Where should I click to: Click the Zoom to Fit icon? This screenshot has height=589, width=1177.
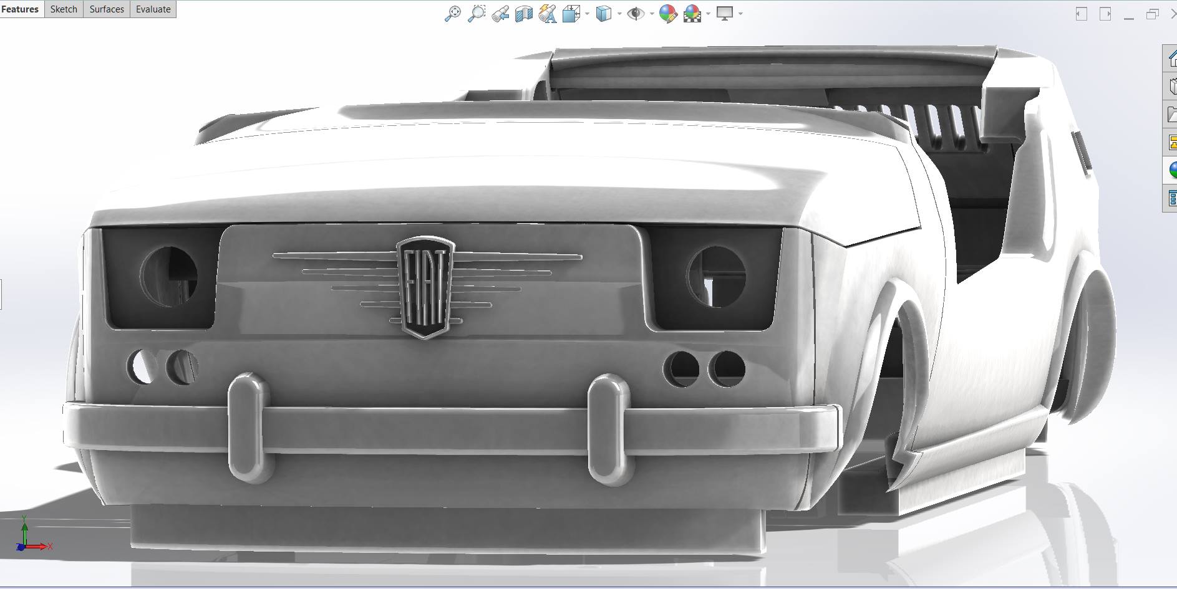coord(453,14)
